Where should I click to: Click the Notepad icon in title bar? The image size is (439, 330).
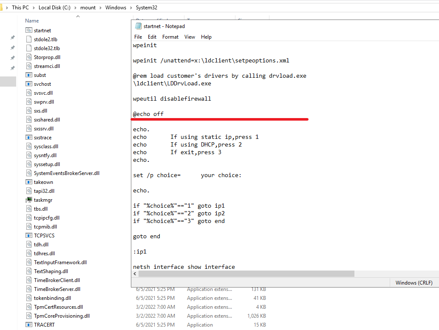pos(138,26)
